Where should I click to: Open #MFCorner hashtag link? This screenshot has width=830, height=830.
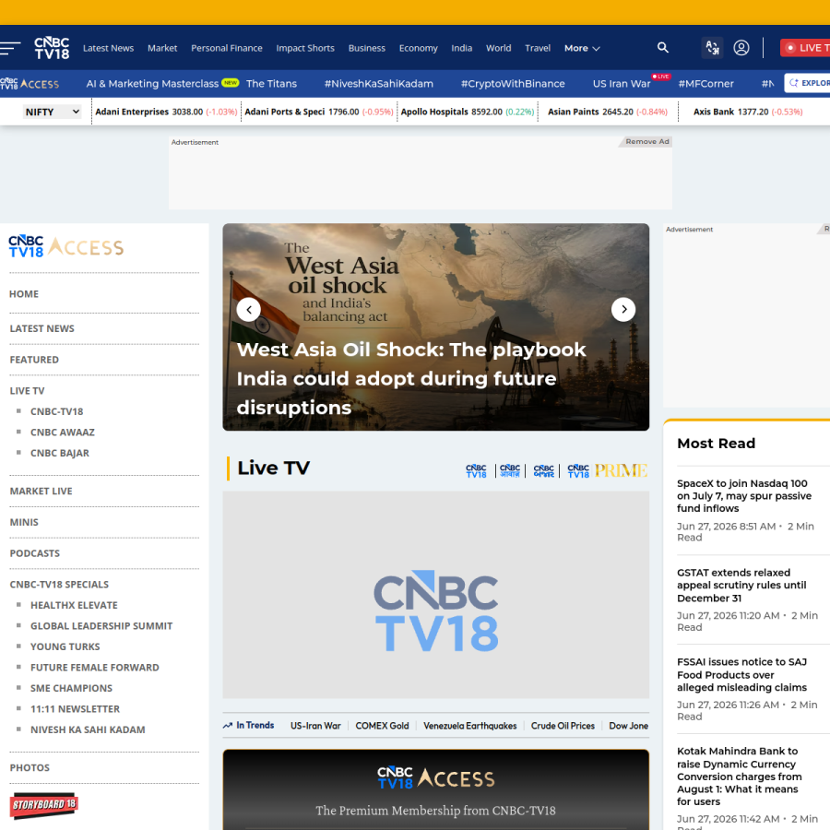point(706,84)
